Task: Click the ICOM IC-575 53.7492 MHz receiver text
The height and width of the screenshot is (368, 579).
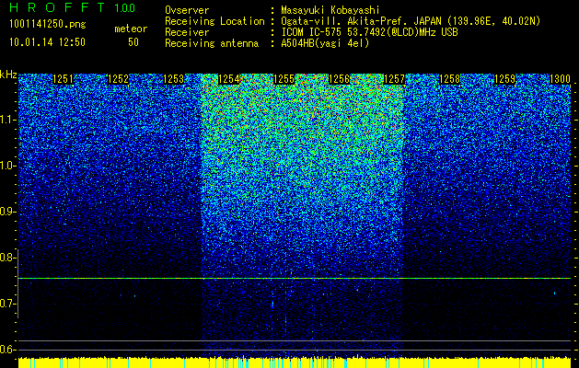Action: coord(369,32)
